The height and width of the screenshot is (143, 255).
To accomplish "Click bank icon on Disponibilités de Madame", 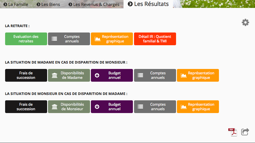I will [x=55, y=75].
